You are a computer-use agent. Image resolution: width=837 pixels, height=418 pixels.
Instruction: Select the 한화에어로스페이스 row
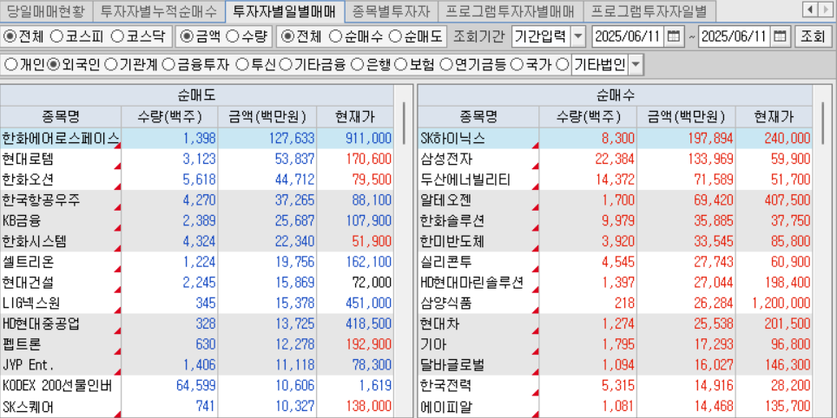pos(197,138)
